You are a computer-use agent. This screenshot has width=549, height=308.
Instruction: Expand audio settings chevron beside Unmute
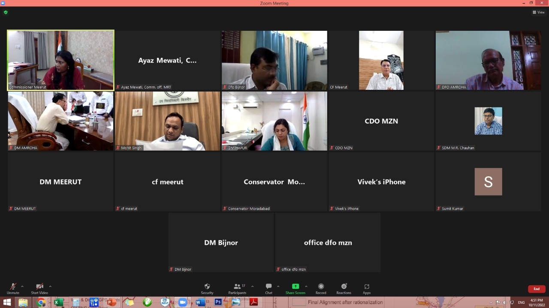click(22, 286)
